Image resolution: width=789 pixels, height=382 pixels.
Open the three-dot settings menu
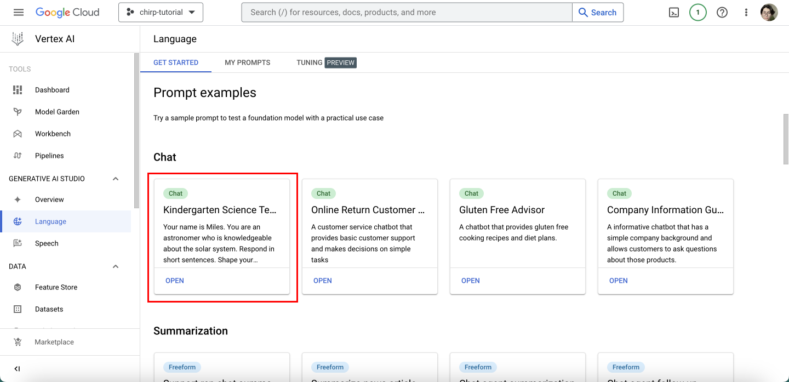[x=746, y=13]
